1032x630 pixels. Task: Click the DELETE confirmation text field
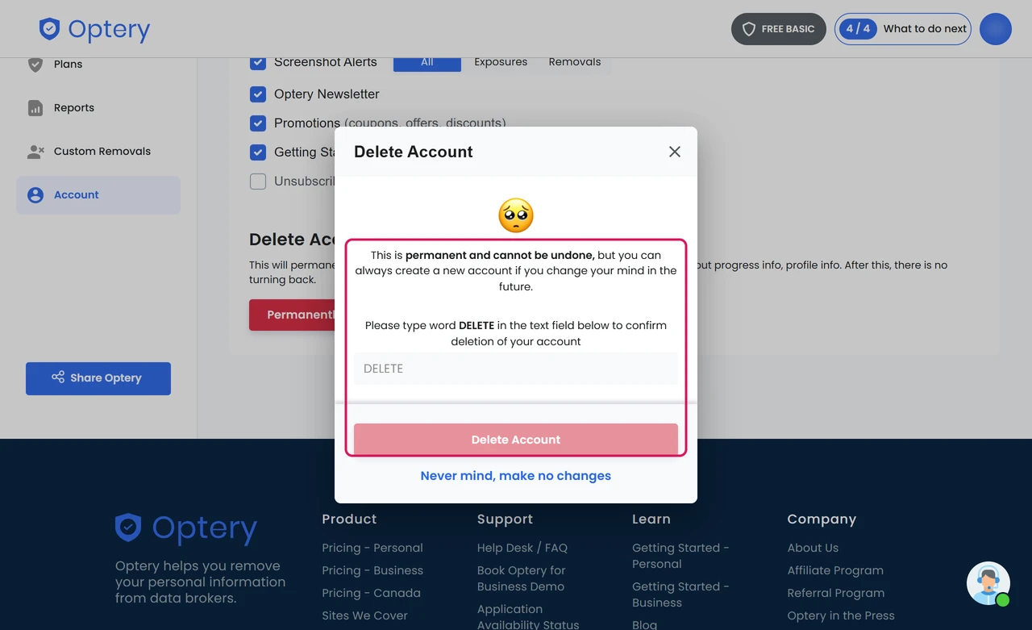[516, 369]
